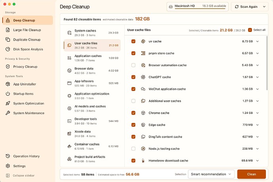The width and height of the screenshot is (273, 182).
Task: Click the Clean button
Action: [251, 174]
